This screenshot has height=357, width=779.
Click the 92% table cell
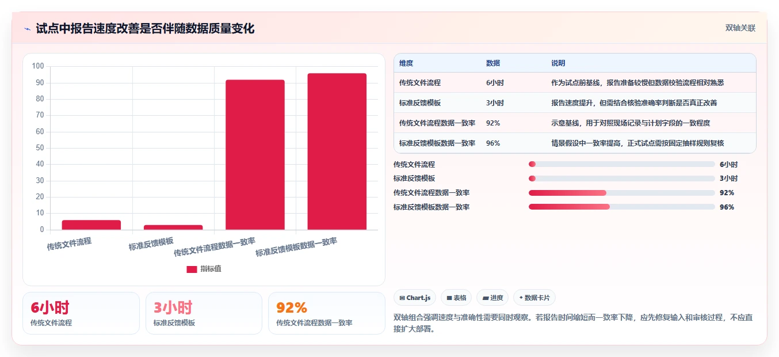pyautogui.click(x=493, y=123)
